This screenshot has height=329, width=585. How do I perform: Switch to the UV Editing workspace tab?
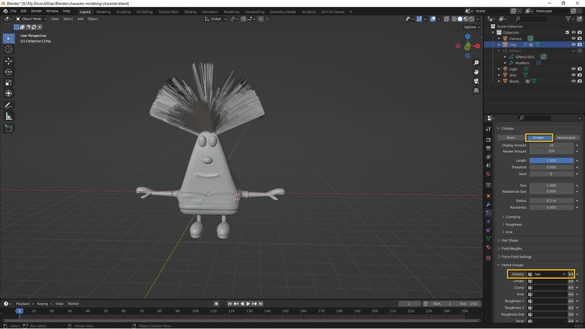click(144, 12)
